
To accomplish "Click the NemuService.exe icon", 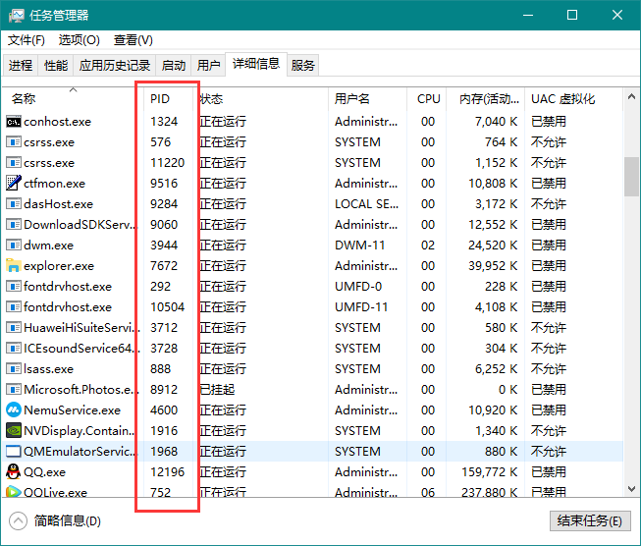I will [x=14, y=410].
